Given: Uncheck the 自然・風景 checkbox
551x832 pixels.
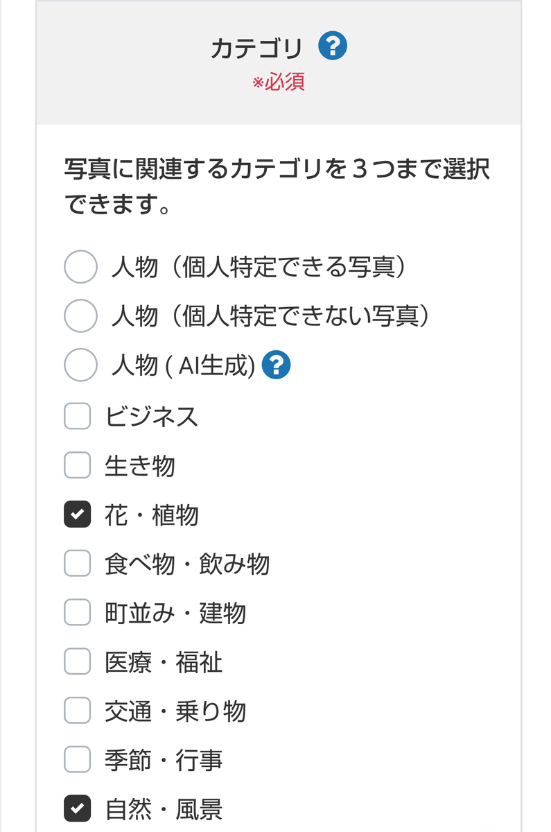Looking at the screenshot, I should tap(78, 809).
